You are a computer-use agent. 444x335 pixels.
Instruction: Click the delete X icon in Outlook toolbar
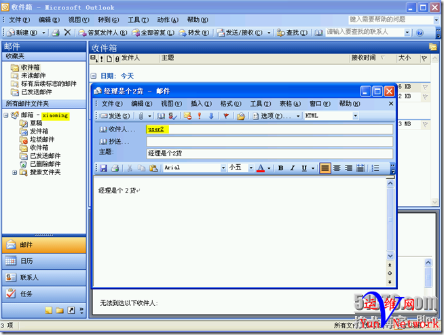coord(67,33)
